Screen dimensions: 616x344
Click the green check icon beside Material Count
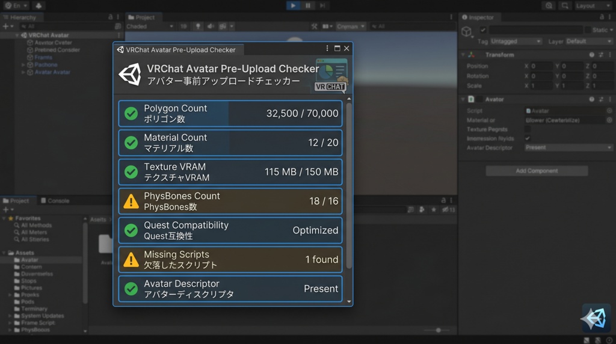pos(131,143)
